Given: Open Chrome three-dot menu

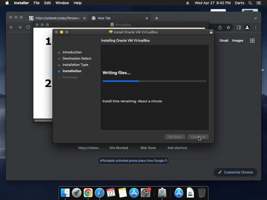Looking at the screenshot, I should coord(256,27).
